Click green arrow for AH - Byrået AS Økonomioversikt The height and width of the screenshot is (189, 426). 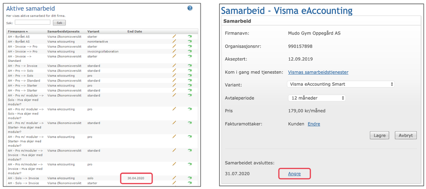[x=190, y=36]
